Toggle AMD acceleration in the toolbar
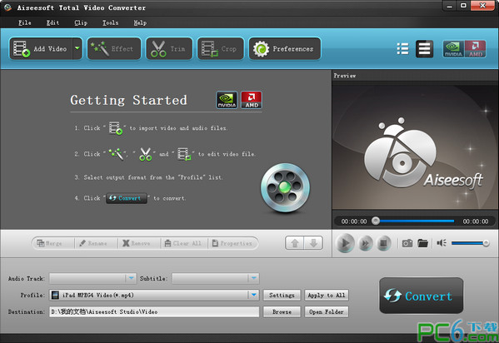The image size is (499, 343). (475, 49)
